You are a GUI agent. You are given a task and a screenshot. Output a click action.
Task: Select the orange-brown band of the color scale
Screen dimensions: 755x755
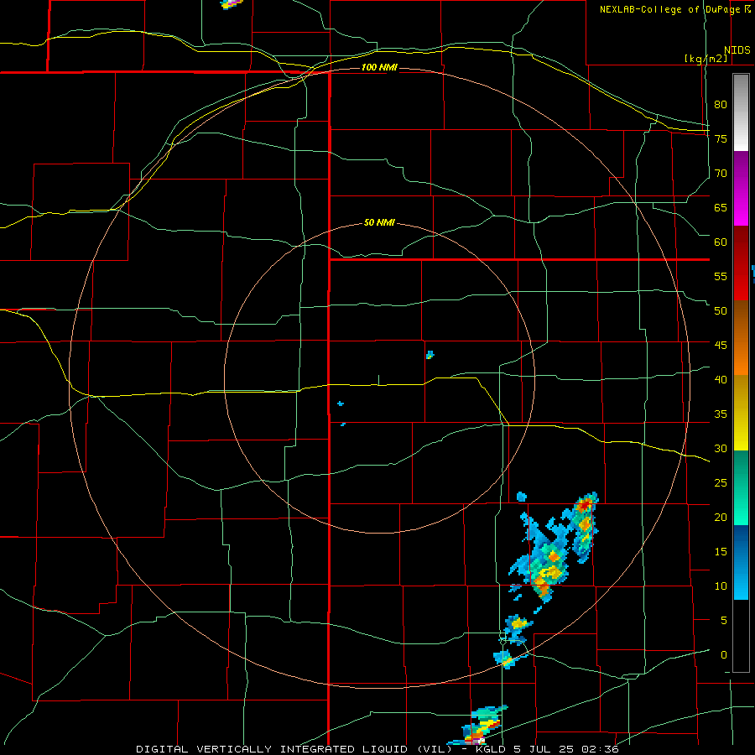741,338
